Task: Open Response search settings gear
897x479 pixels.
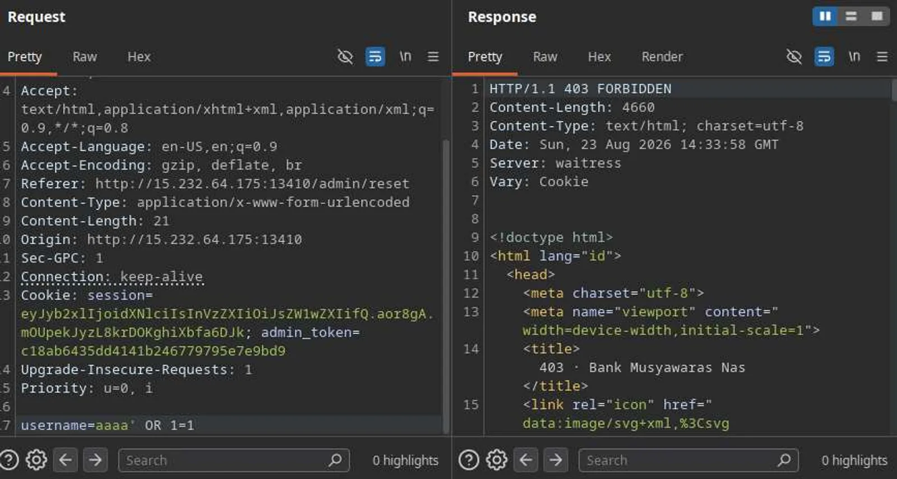Action: tap(497, 460)
